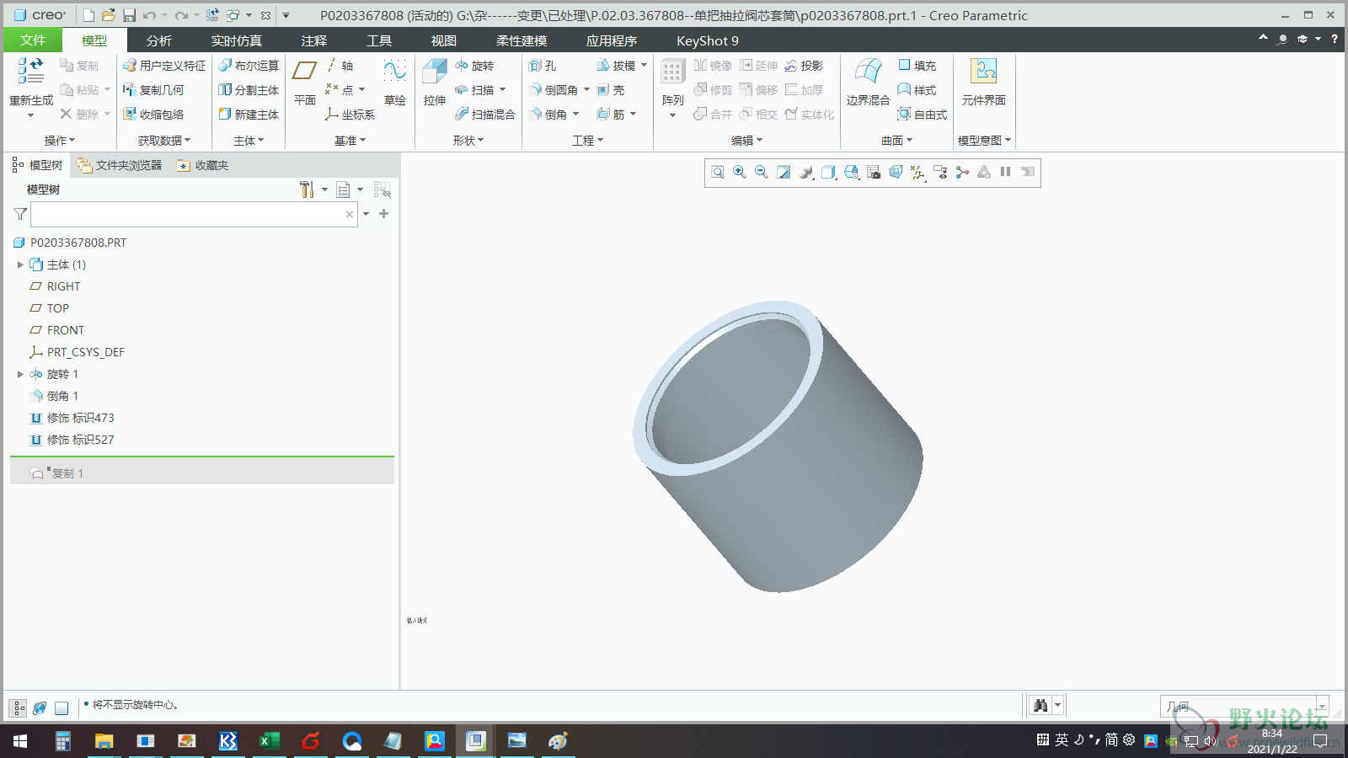Toggle the model tree display icon in status bar
Image resolution: width=1348 pixels, height=758 pixels.
pos(19,708)
